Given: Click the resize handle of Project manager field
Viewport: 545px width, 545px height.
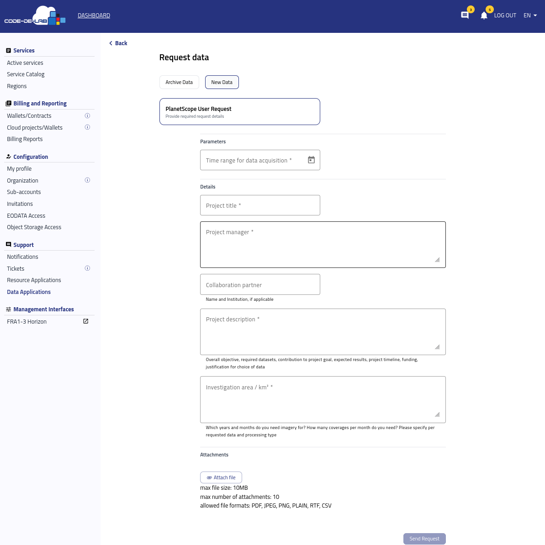Looking at the screenshot, I should pyautogui.click(x=437, y=260).
